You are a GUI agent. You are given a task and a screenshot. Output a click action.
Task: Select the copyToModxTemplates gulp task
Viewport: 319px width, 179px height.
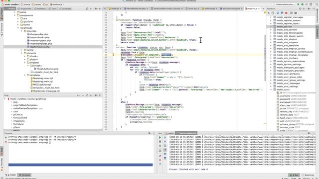tap(25, 105)
